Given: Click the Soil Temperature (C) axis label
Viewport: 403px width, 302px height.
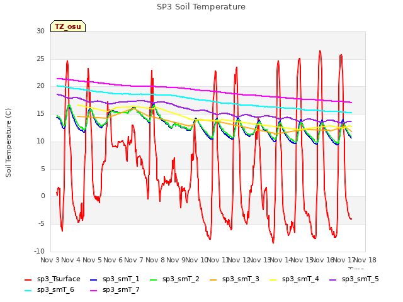Looking at the screenshot, I should 8,143.
